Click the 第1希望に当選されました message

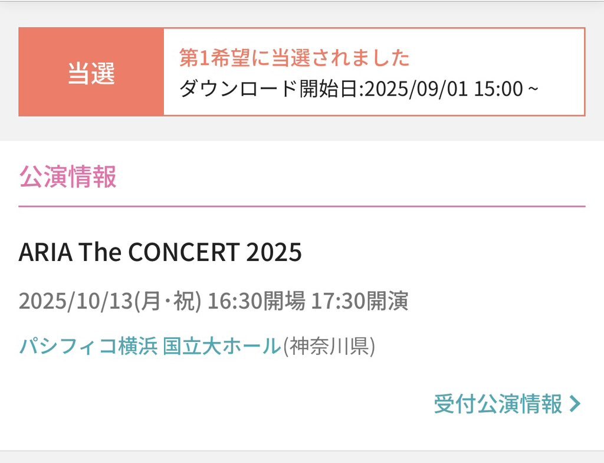[x=294, y=58]
